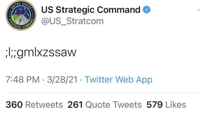Click the 579 like count number
The image size is (200, 114).
pos(155,105)
